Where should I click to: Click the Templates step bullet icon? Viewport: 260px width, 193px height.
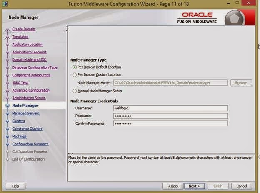[x=7, y=37]
